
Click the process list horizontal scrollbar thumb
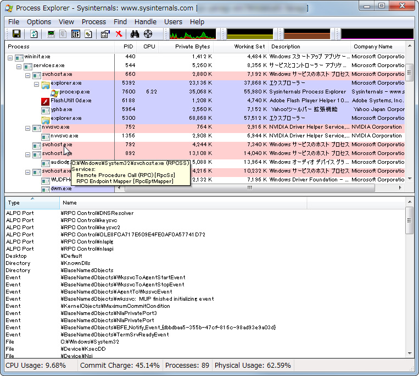click(250, 188)
